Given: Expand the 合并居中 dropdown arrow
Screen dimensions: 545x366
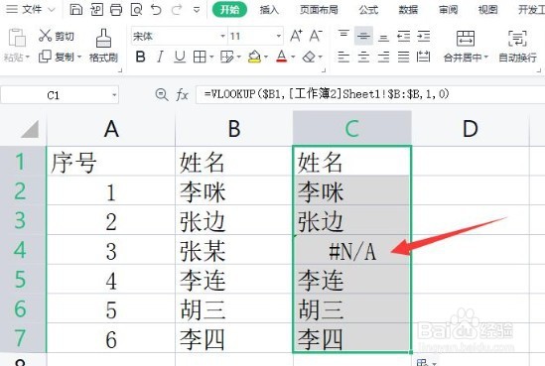Looking at the screenshot, I should point(486,57).
